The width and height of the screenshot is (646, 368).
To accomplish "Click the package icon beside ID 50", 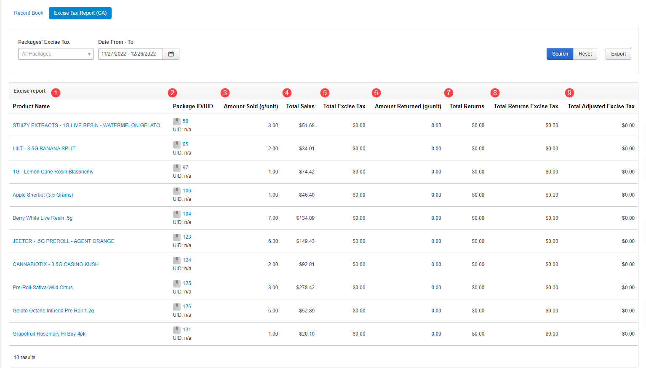I will [x=177, y=121].
